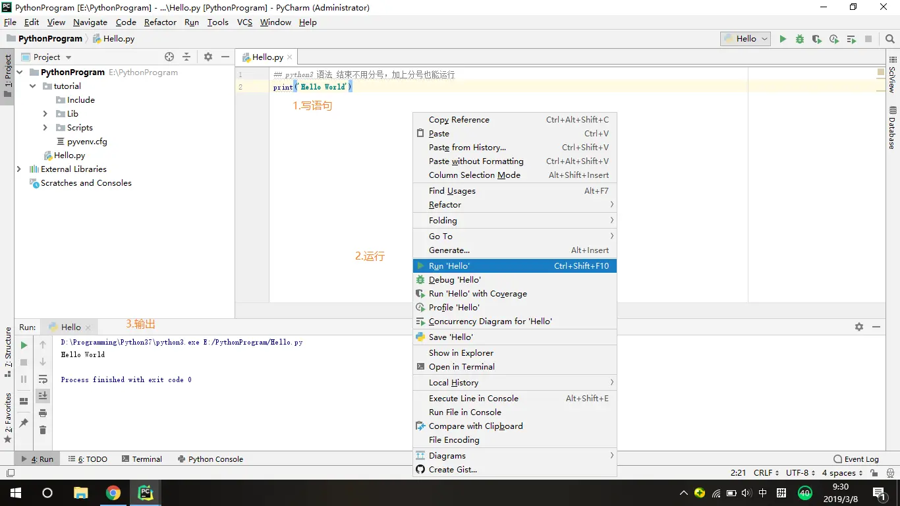The height and width of the screenshot is (506, 900).
Task: Collapse all in Project panel
Action: (186, 57)
